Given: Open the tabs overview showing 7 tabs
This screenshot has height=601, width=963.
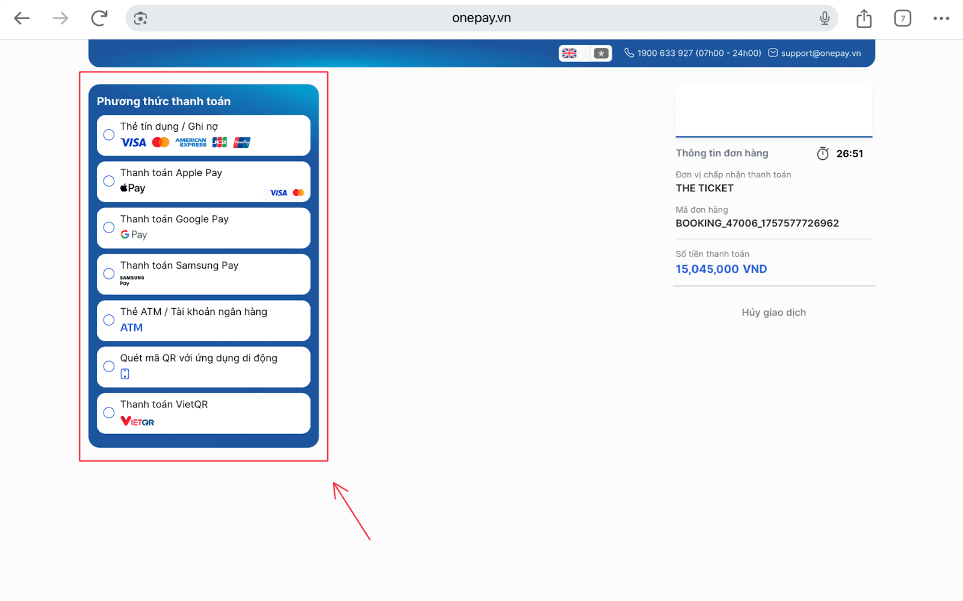Looking at the screenshot, I should pos(902,19).
